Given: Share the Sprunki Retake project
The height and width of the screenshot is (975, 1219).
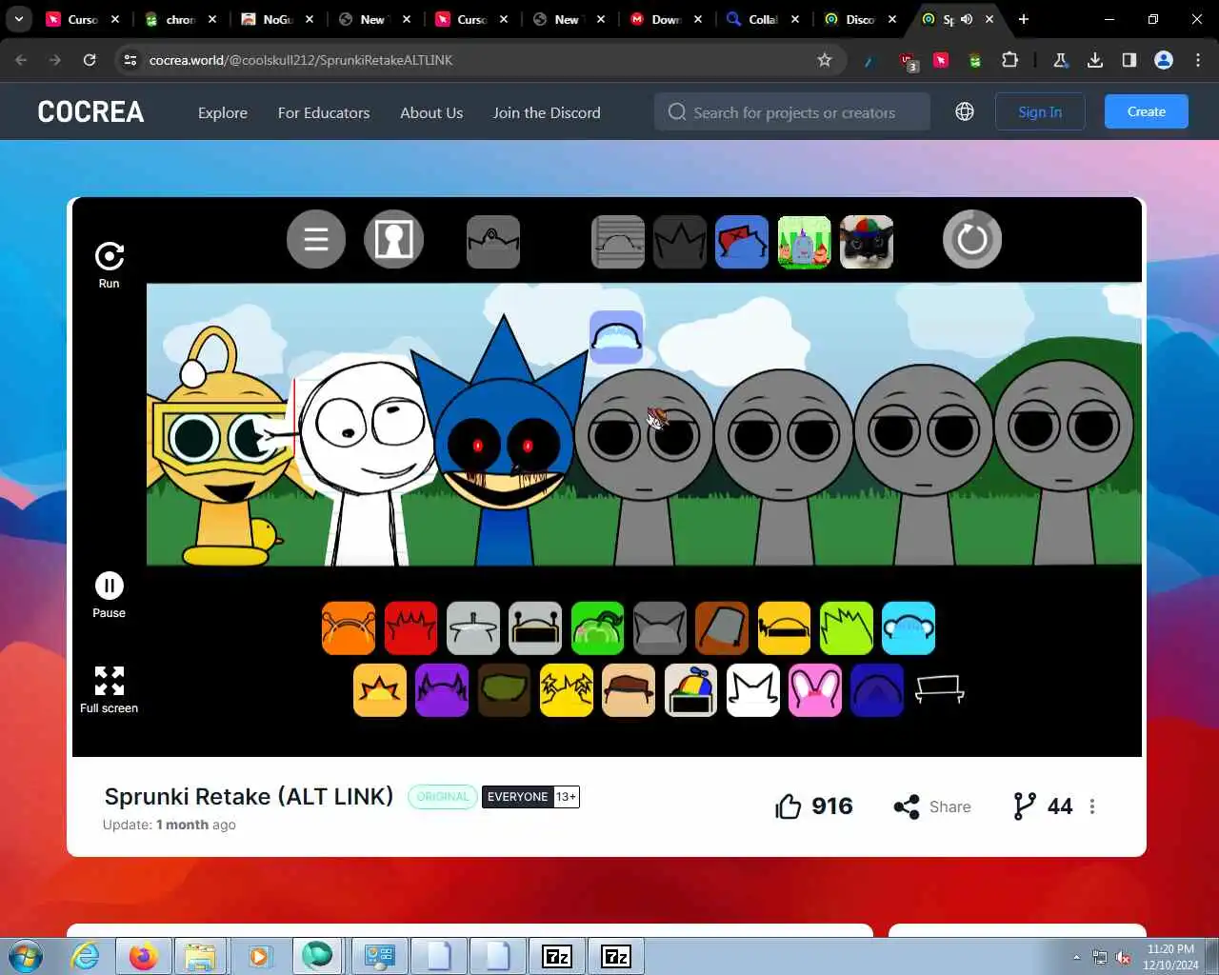Looking at the screenshot, I should [932, 806].
